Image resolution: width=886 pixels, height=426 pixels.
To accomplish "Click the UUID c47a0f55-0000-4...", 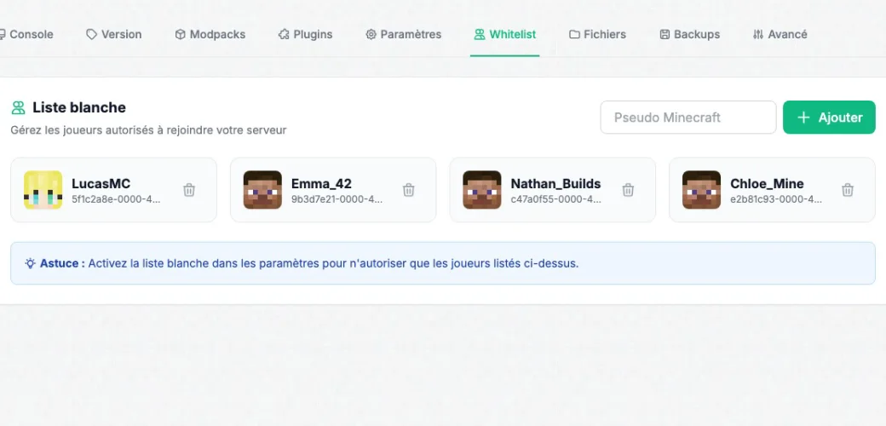I will [x=556, y=199].
